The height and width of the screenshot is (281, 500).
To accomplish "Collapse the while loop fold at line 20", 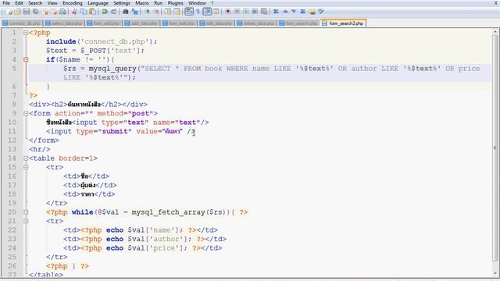I will (26, 212).
